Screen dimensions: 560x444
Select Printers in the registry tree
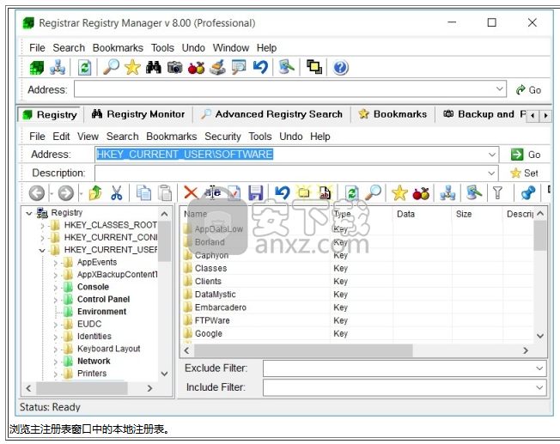[92, 374]
